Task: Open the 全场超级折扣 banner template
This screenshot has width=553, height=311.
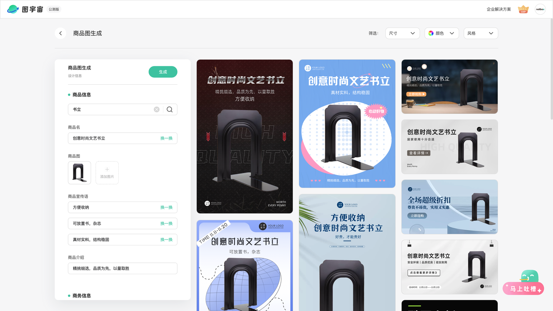Action: coord(449,207)
